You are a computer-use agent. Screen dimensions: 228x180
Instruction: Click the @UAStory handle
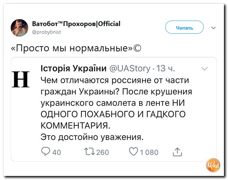[130, 69]
